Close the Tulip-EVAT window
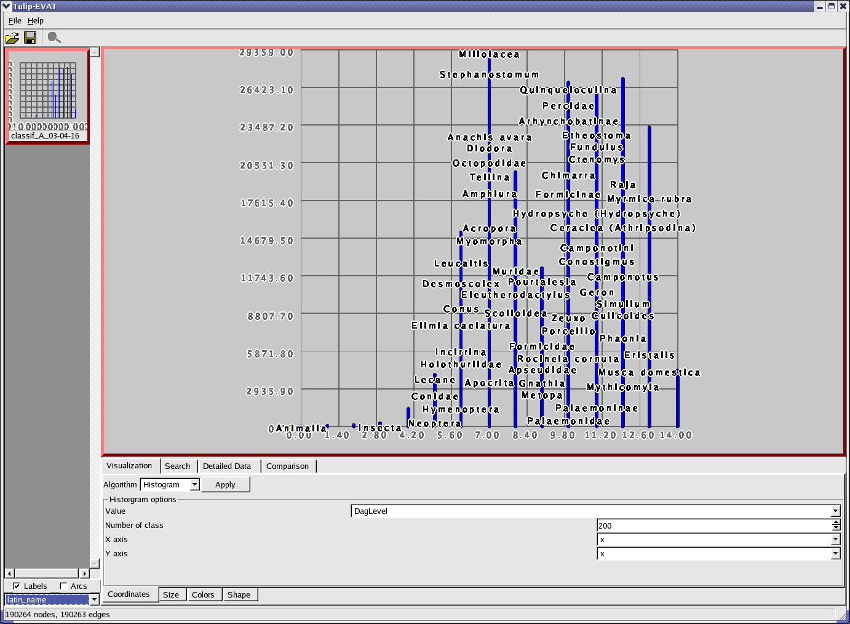This screenshot has width=850, height=624. (x=843, y=6)
